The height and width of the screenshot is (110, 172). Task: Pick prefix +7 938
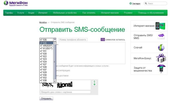(x=46, y=80)
